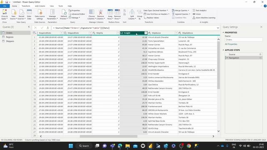Select the Orders query
The width and height of the screenshot is (267, 150).
(x=16, y=33)
